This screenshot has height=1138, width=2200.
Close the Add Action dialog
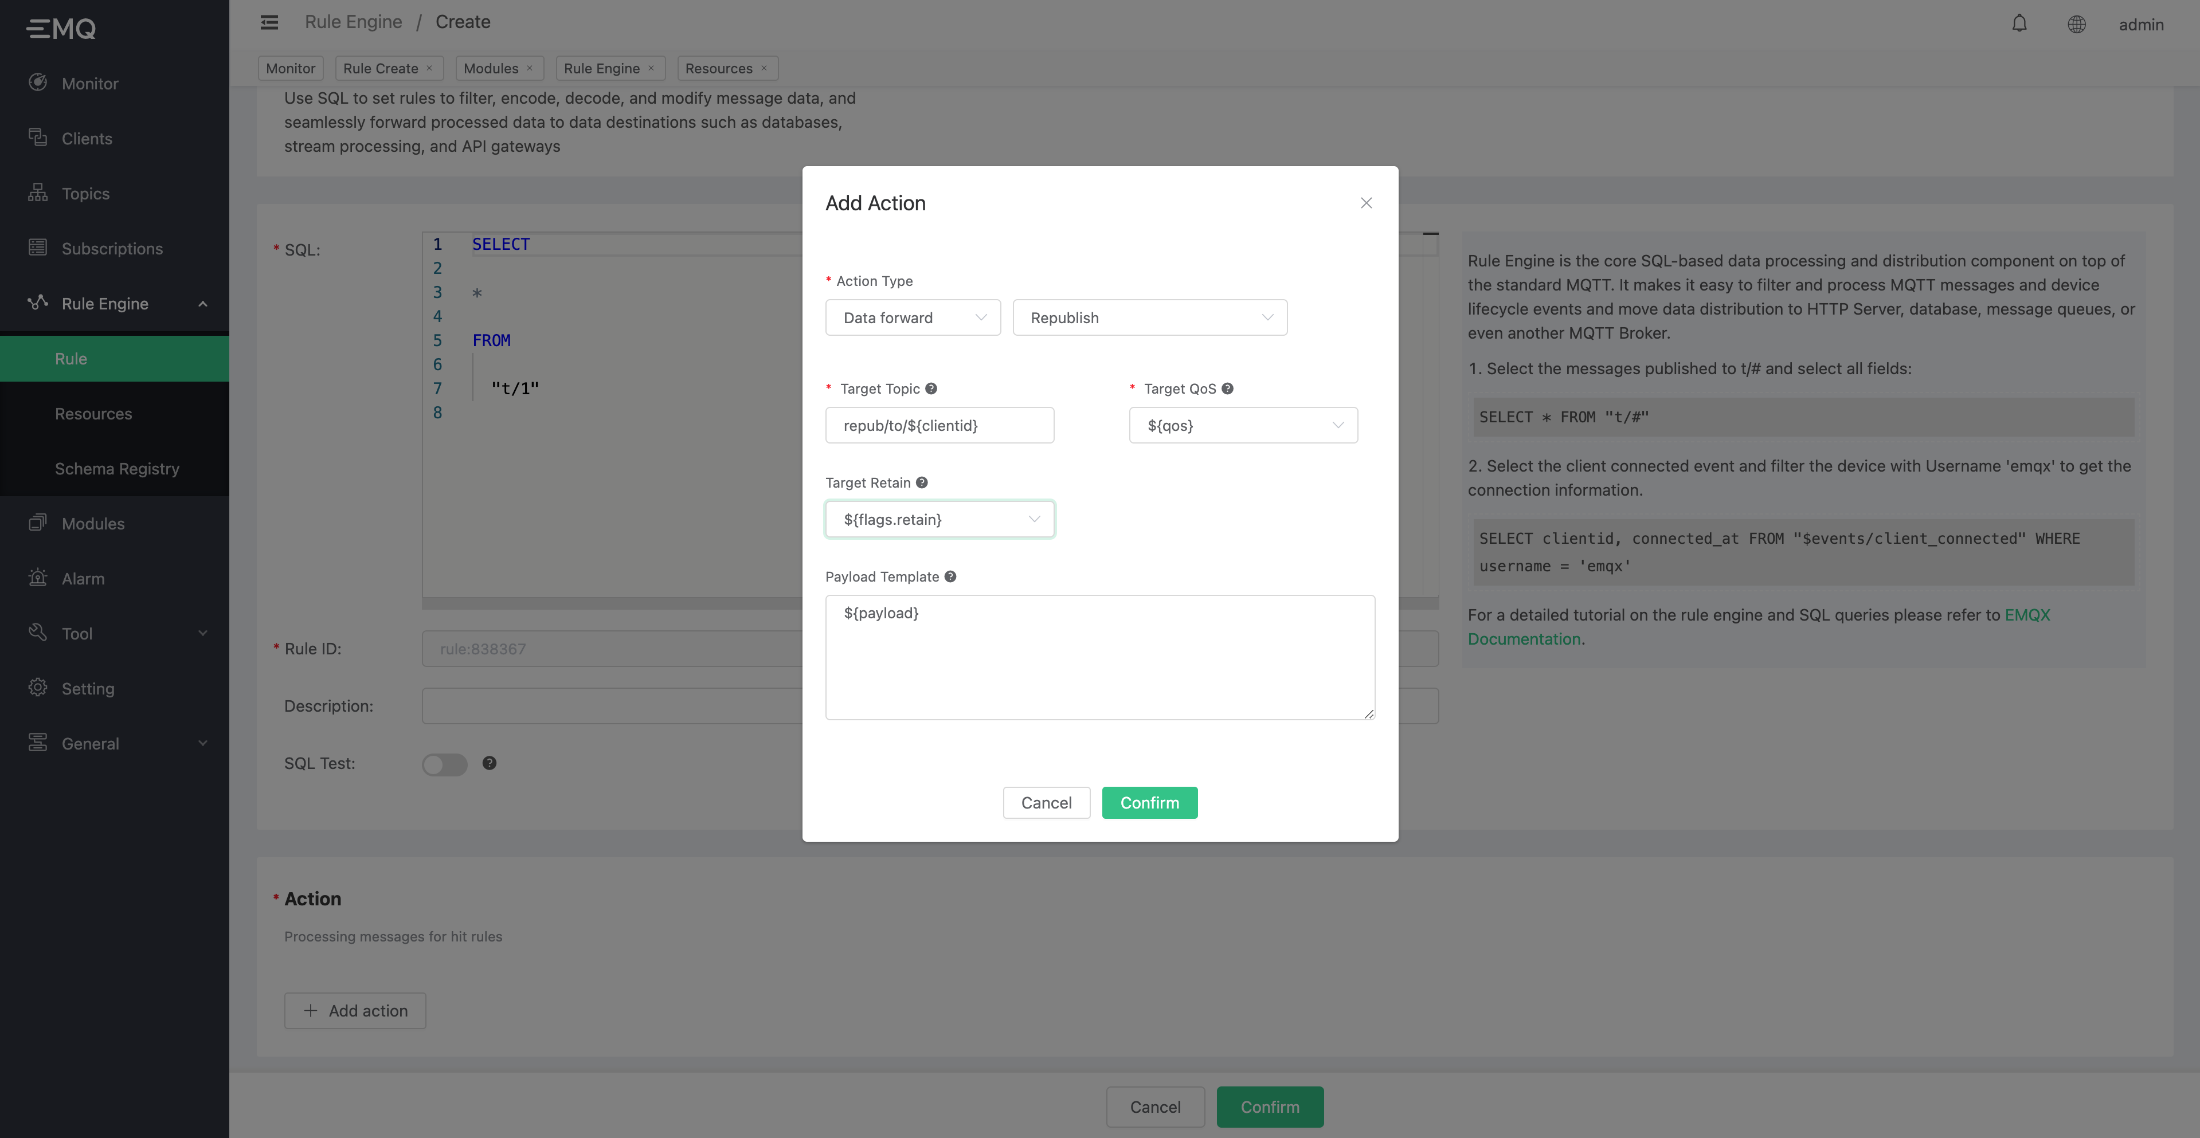1365,203
